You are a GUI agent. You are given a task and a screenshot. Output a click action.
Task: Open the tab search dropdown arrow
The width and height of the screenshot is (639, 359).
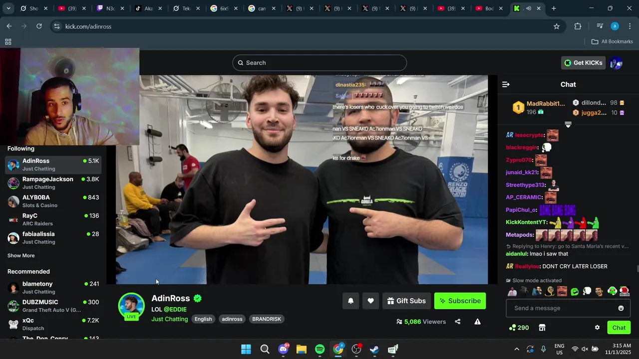8,8
